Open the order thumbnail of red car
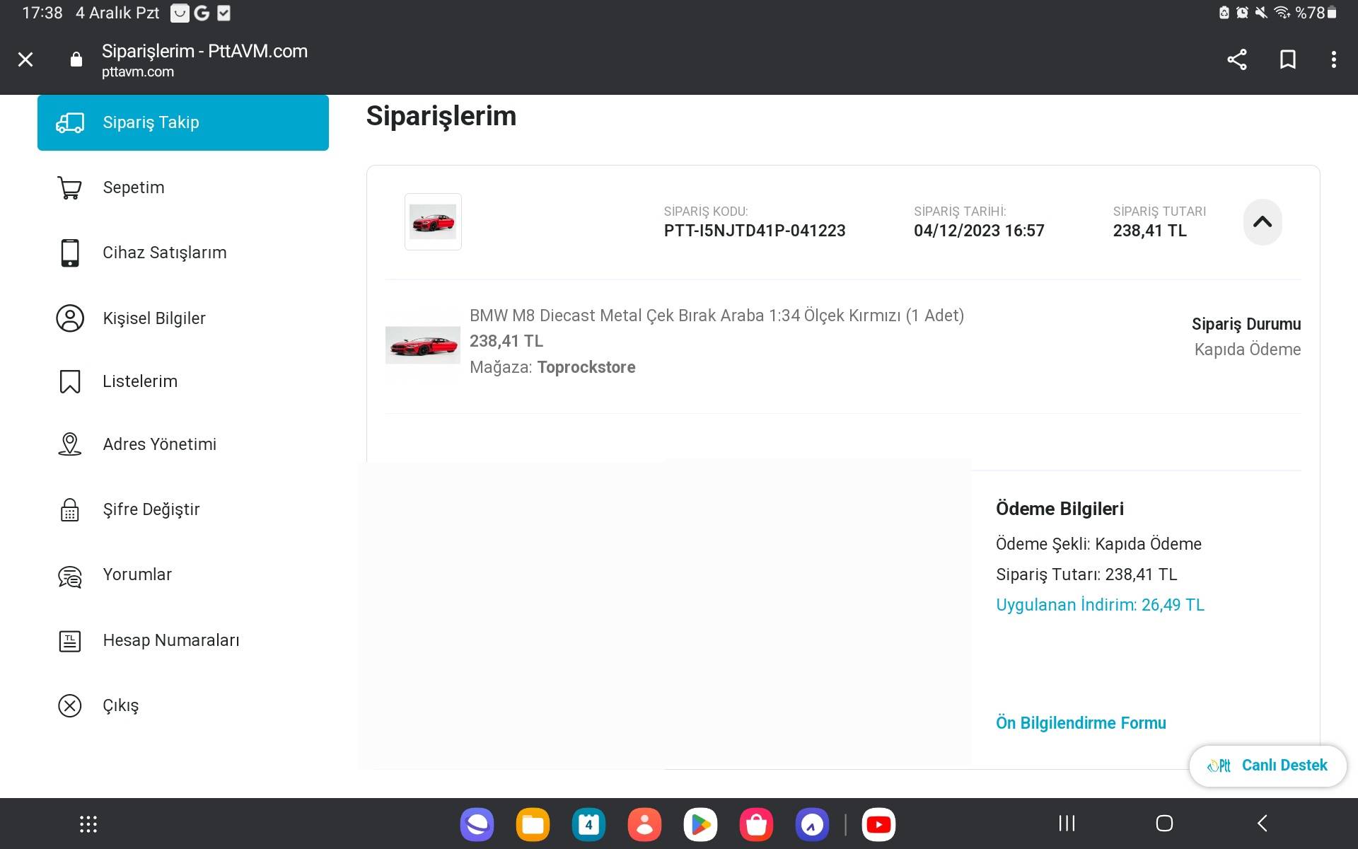Image resolution: width=1358 pixels, height=849 pixels. (433, 222)
